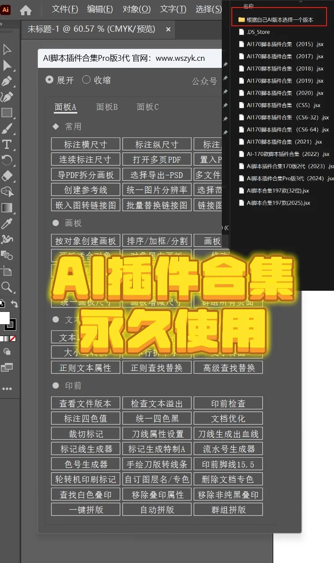Go to the Home screen icon
The height and width of the screenshot is (563, 334).
[x=26, y=10]
